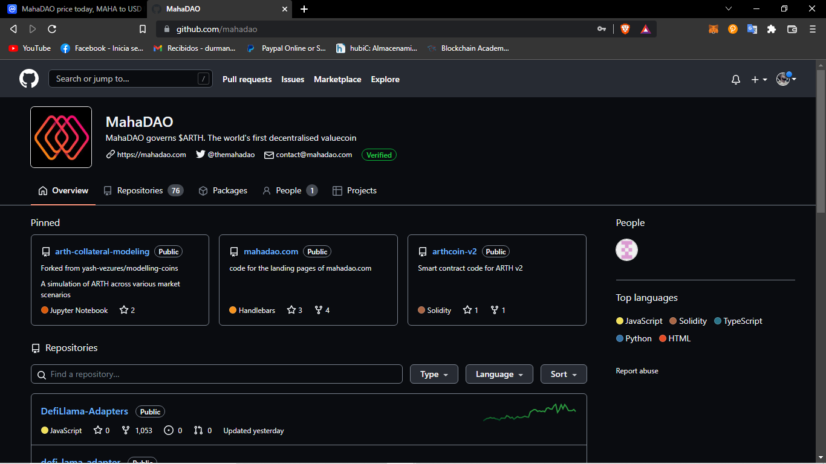This screenshot has height=464, width=826.
Task: Open the Blockchain Academy bookmark
Action: pos(468,48)
